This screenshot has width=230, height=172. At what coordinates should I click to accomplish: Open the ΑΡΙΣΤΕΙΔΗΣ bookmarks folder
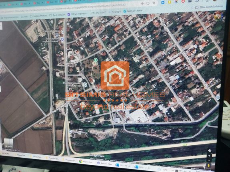pos(99,13)
